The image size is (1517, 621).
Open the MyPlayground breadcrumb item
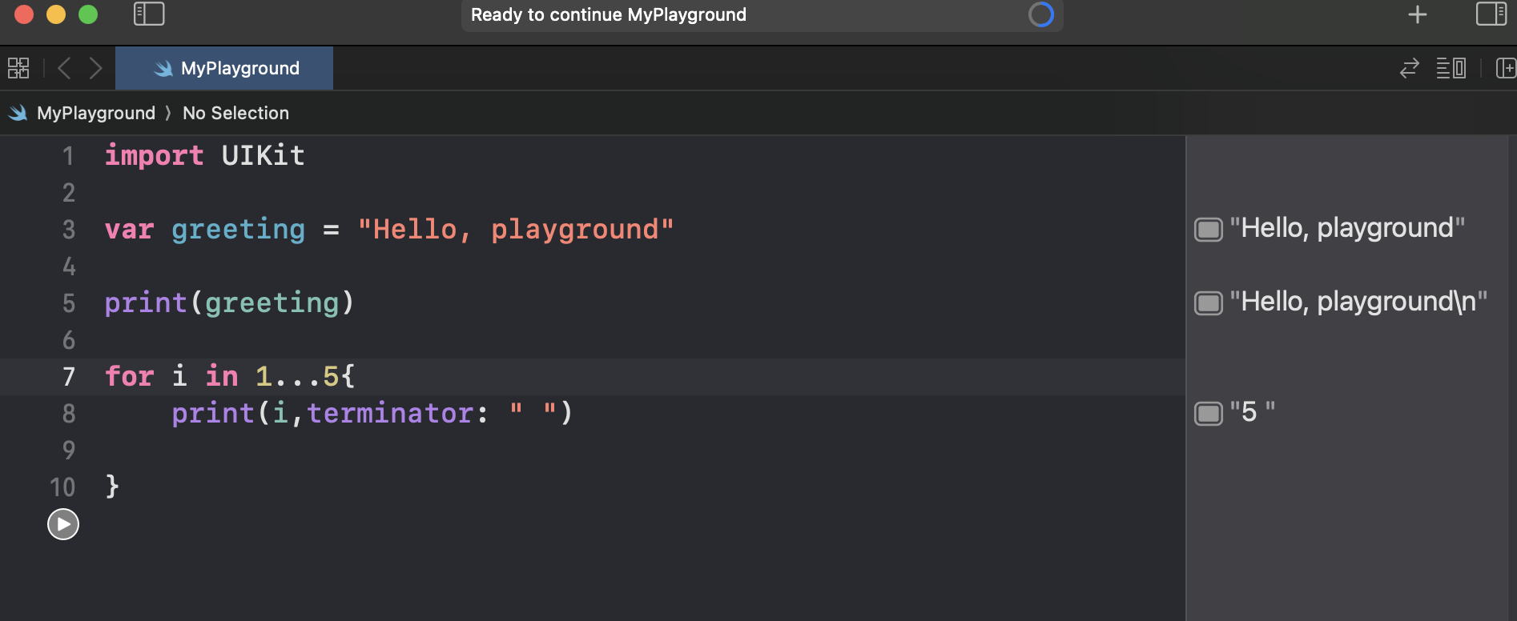[x=96, y=113]
